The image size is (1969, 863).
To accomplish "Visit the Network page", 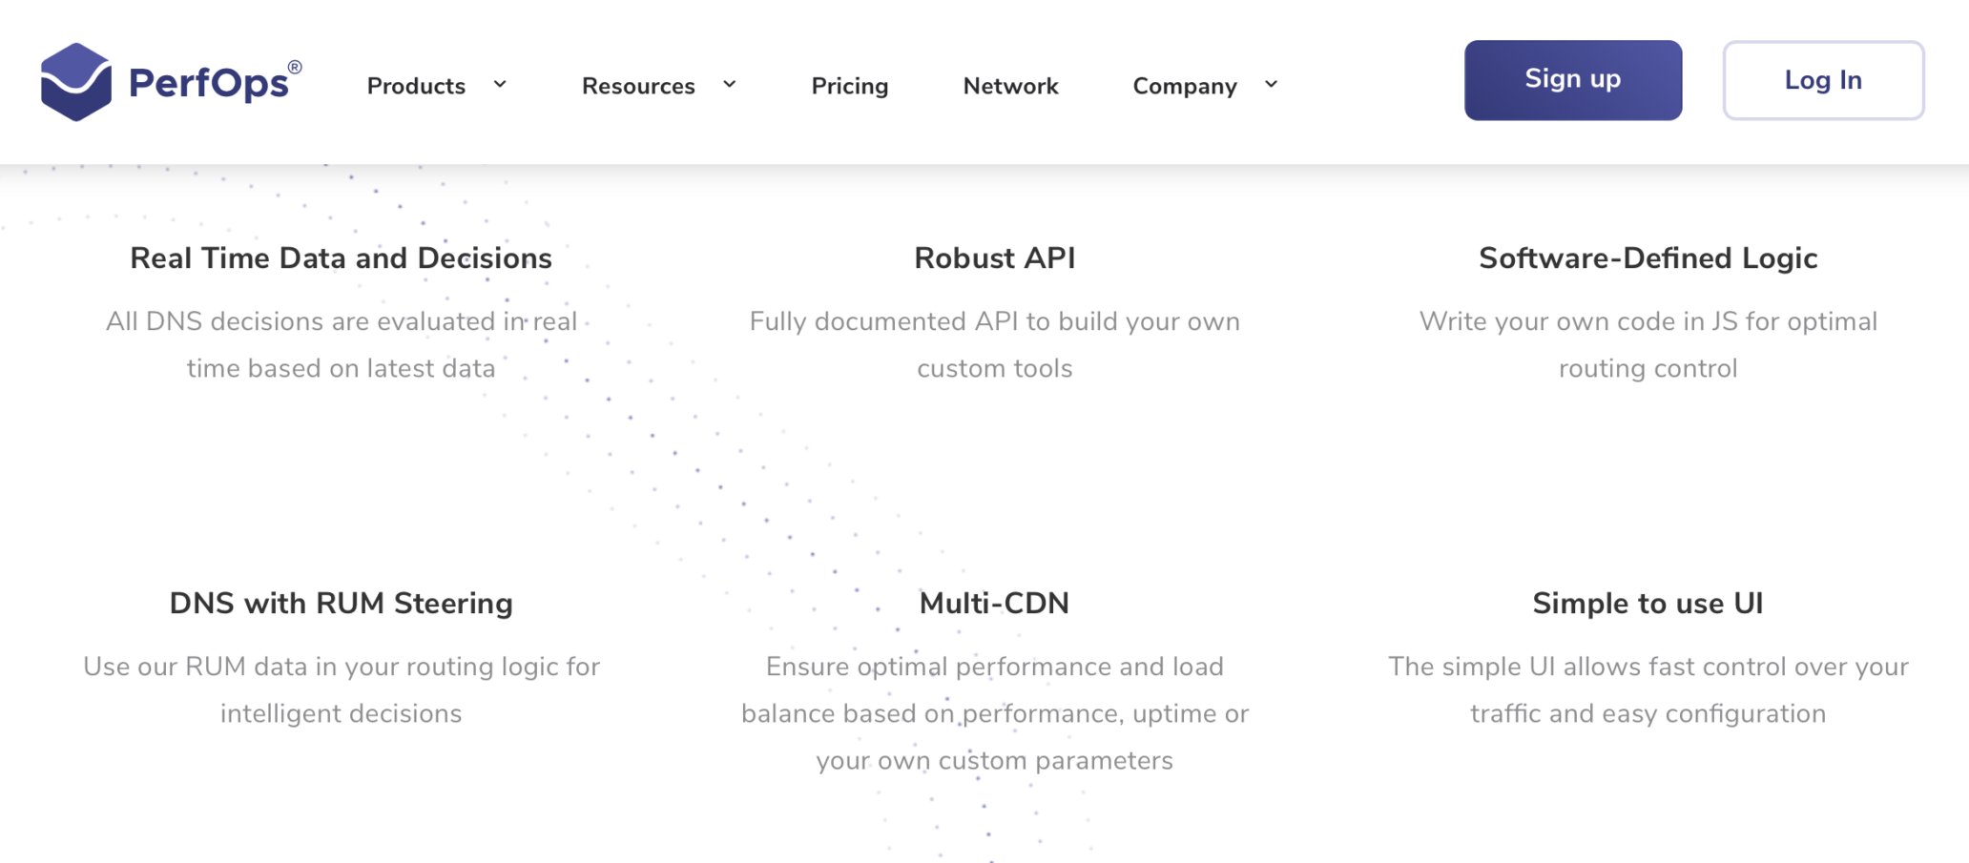I will [x=1010, y=86].
